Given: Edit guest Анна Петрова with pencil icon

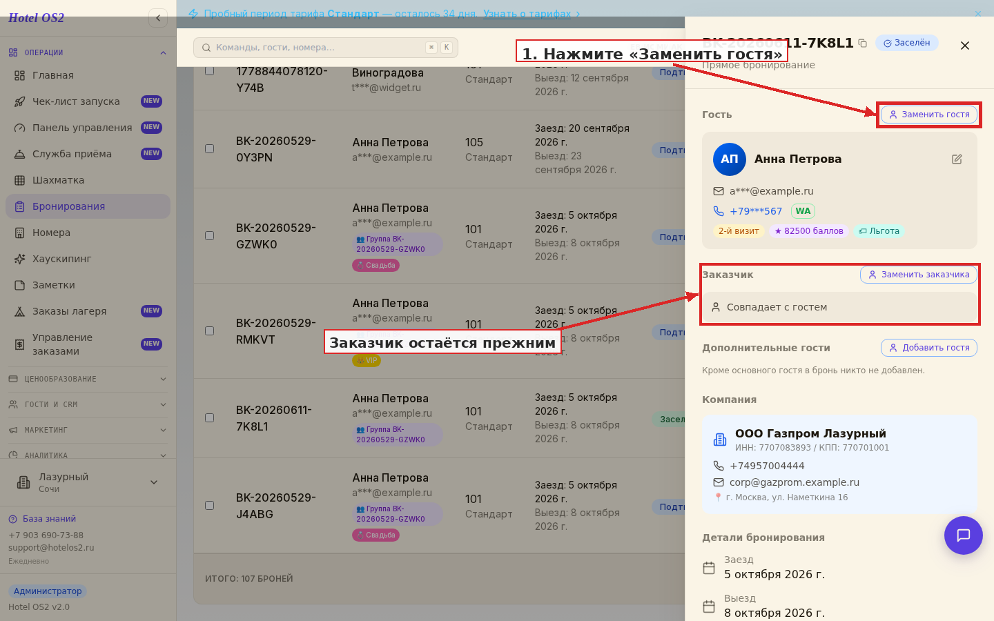Looking at the screenshot, I should tap(957, 159).
